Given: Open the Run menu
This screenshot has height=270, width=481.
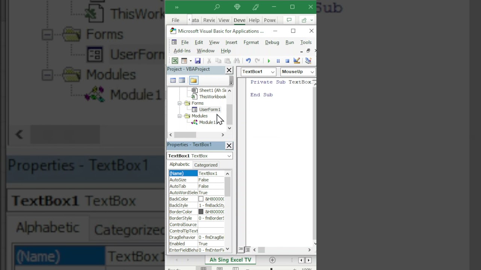Looking at the screenshot, I should (x=290, y=42).
